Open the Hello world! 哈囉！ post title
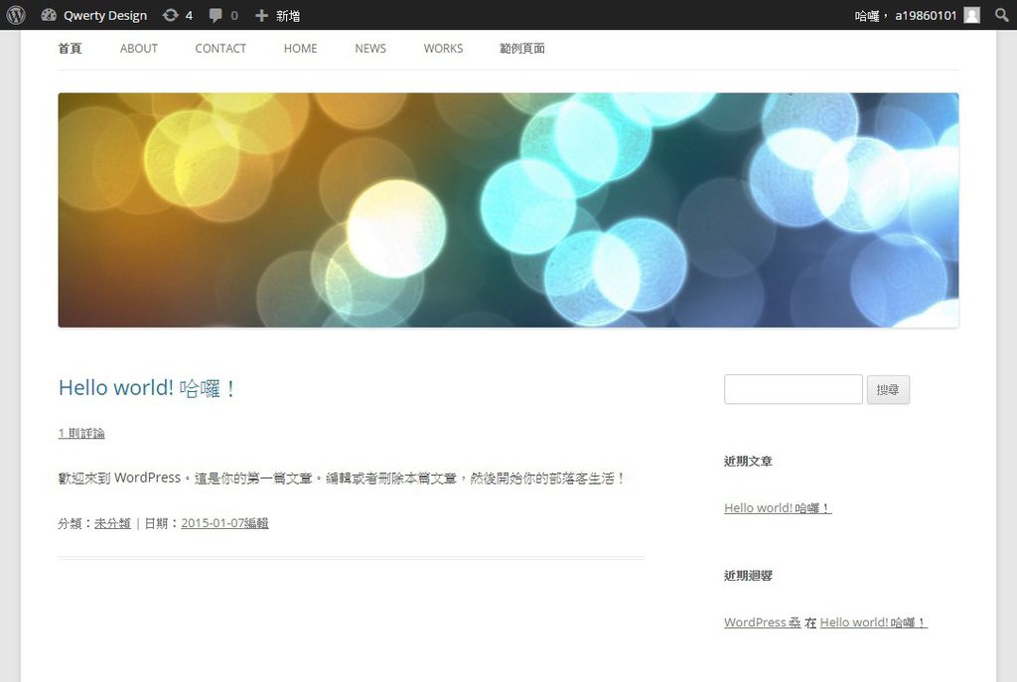 pos(147,388)
